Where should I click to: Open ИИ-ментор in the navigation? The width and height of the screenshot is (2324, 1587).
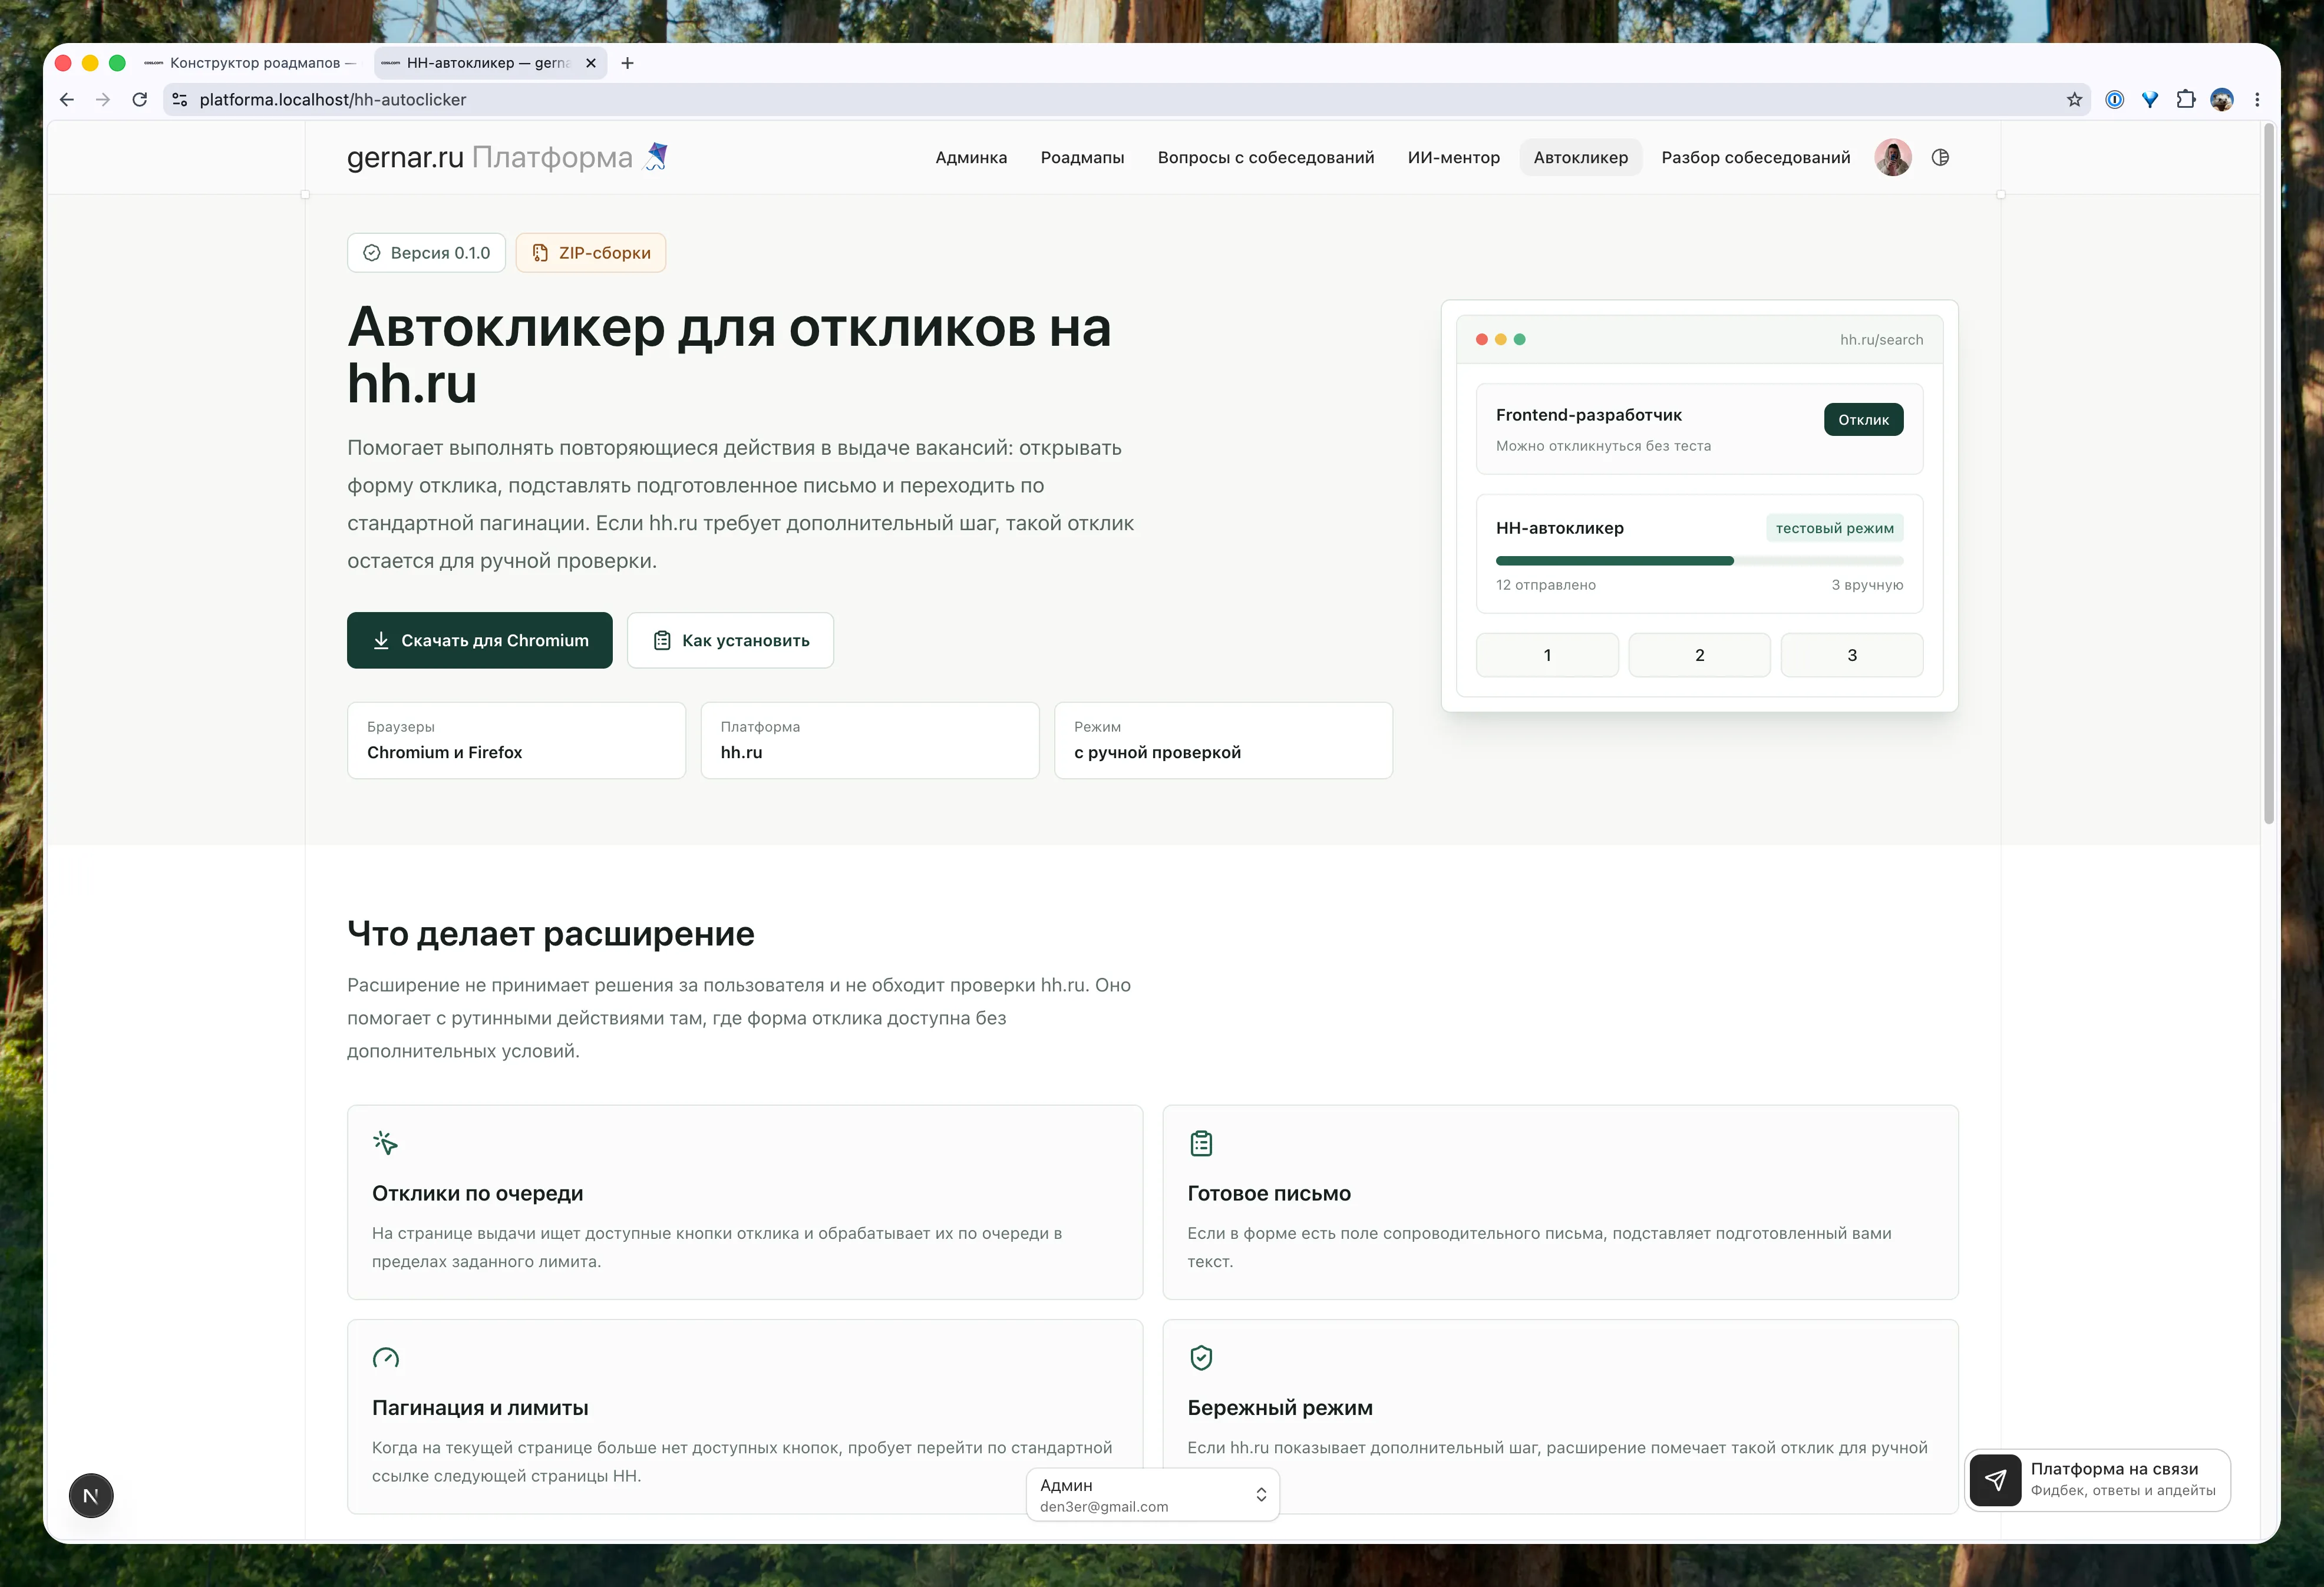[x=1453, y=157]
